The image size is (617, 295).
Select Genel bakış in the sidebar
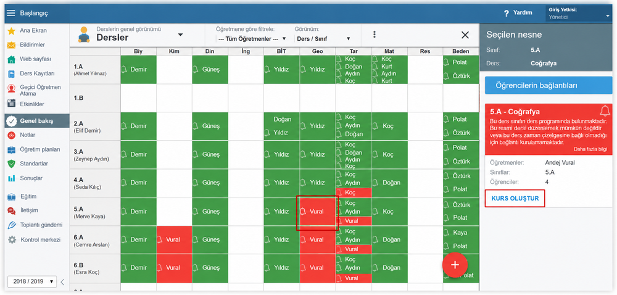(x=36, y=121)
